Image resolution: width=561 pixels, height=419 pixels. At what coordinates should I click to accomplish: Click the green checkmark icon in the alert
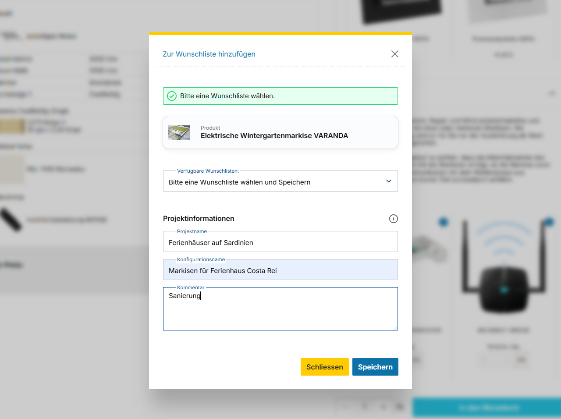(172, 96)
